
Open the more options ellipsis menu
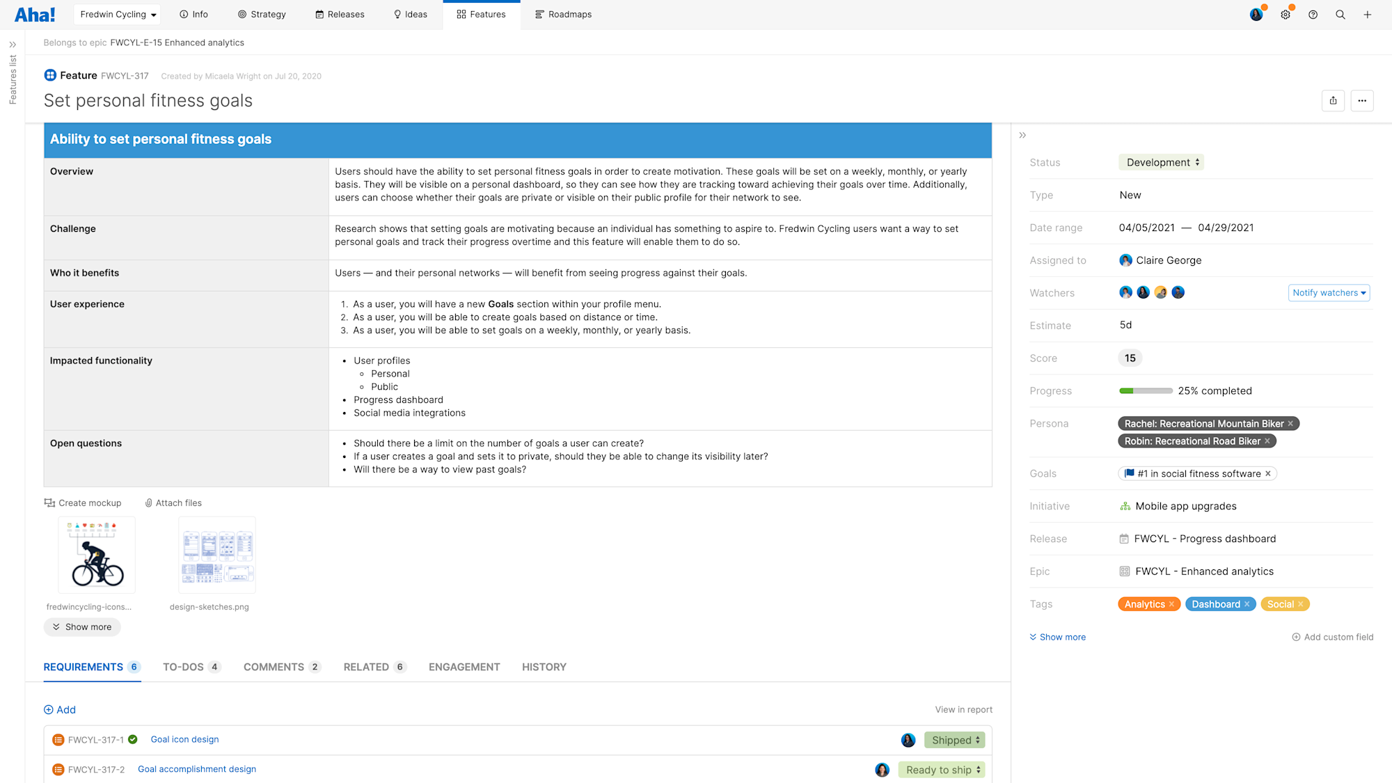tap(1361, 100)
